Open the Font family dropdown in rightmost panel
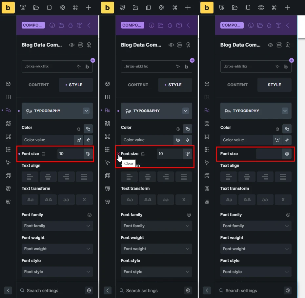 click(256, 226)
